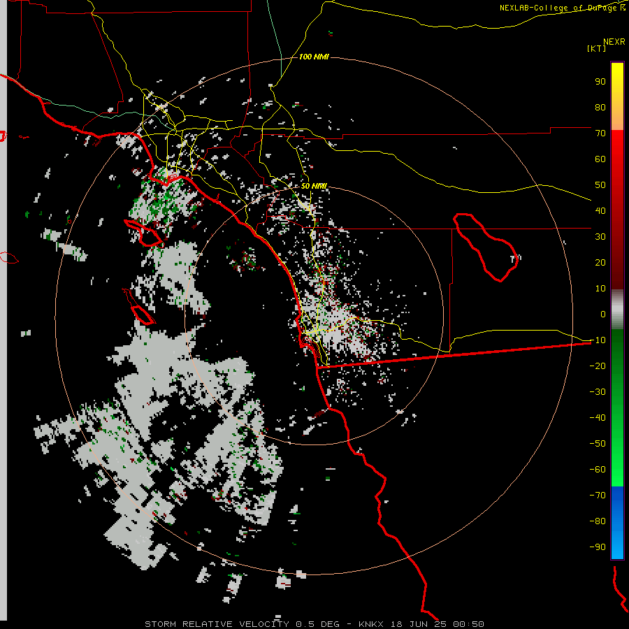The width and height of the screenshot is (629, 629).
Task: Click the -10 value on velocity scale
Action: click(598, 340)
